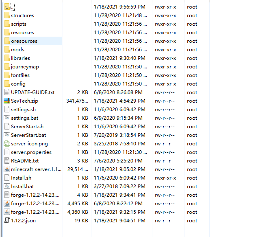
Task: Click the 1.12.2.json script icon
Action: (x=7, y=220)
